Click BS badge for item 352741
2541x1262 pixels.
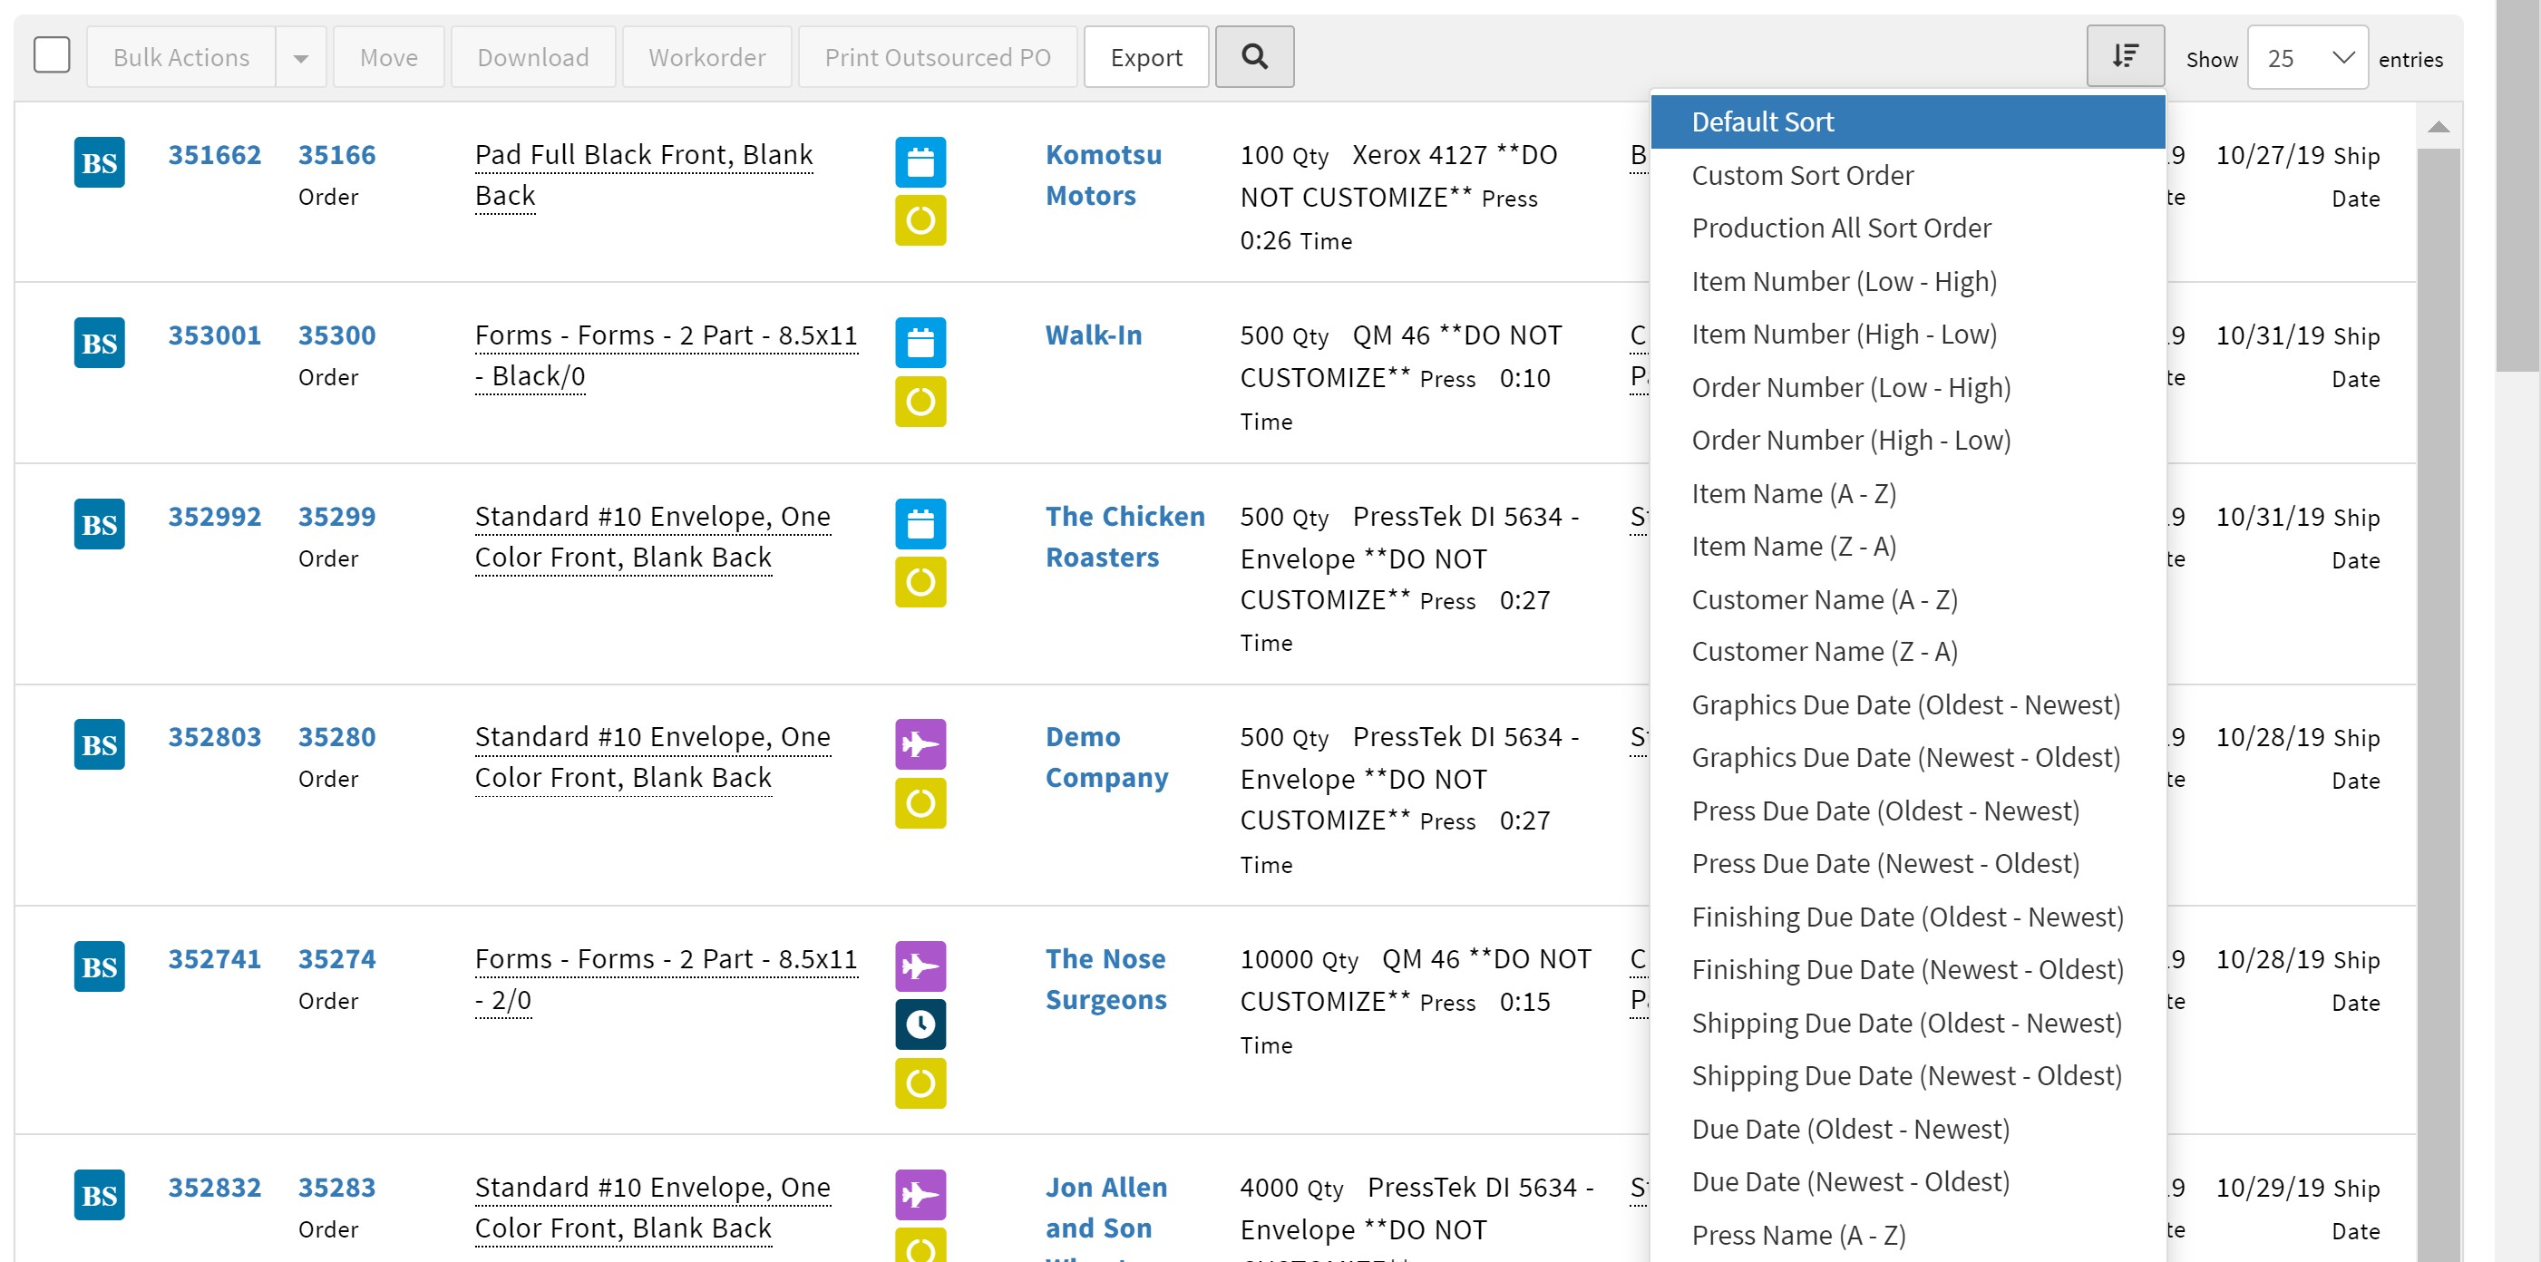99,966
